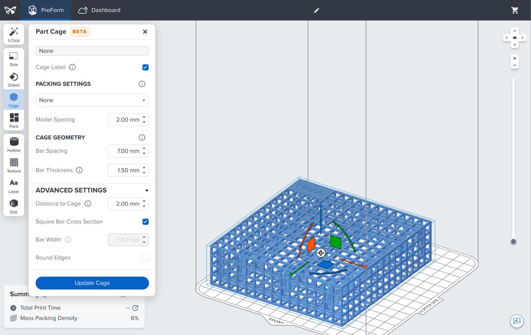
Task: Select the Cage tool
Action: pyautogui.click(x=14, y=100)
